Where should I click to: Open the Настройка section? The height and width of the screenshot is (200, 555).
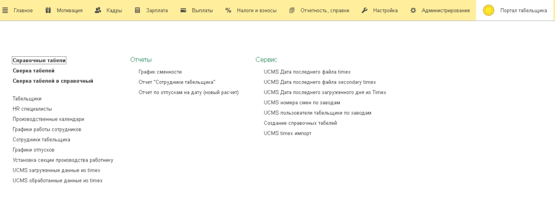(x=385, y=11)
